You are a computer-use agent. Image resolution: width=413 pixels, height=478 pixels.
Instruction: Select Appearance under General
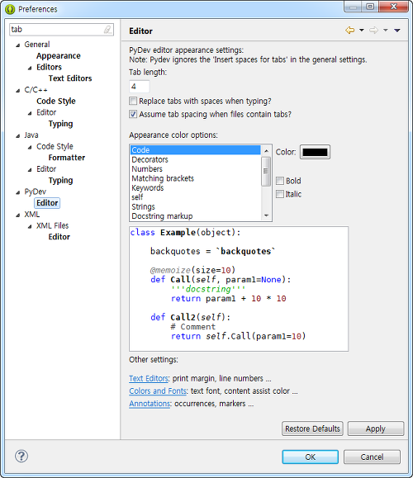coord(59,56)
